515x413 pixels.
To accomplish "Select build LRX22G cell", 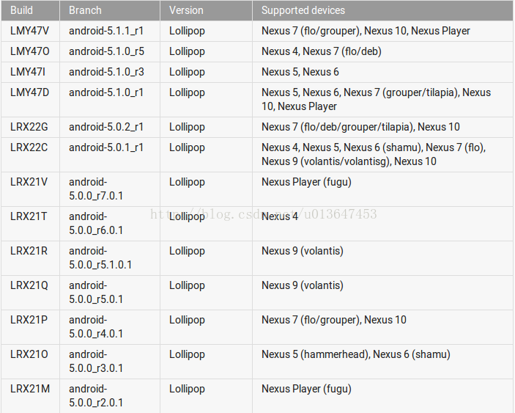I will (30, 127).
